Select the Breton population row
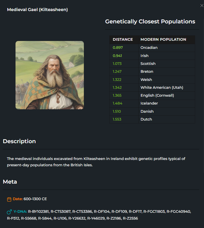The width and height of the screenshot is (204, 228). click(x=152, y=71)
